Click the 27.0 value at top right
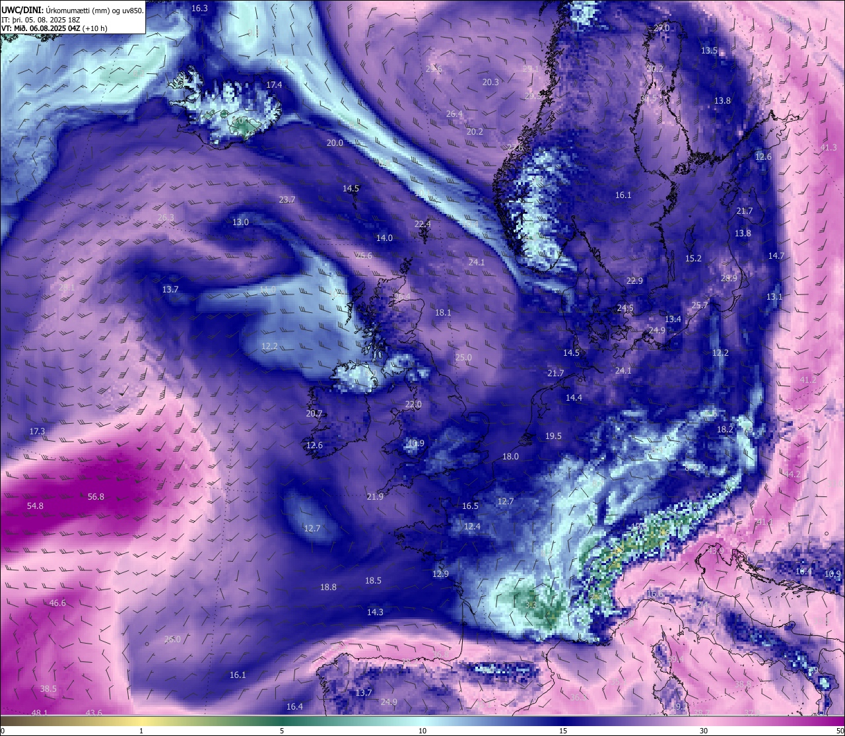The height and width of the screenshot is (736, 845). (661, 28)
